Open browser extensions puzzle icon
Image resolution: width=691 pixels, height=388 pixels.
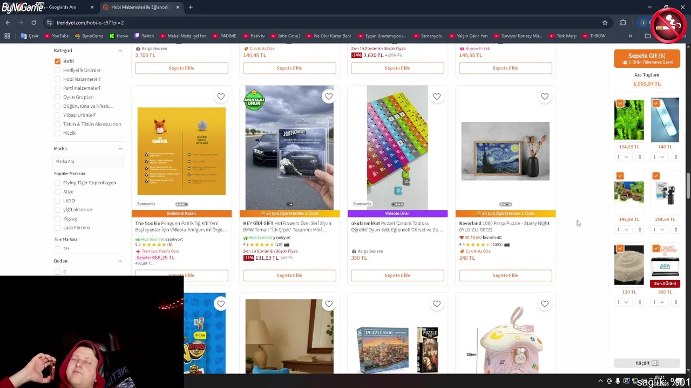pos(623,23)
